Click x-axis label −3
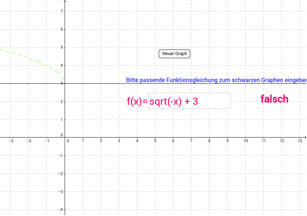307x216 pixels. point(11,141)
